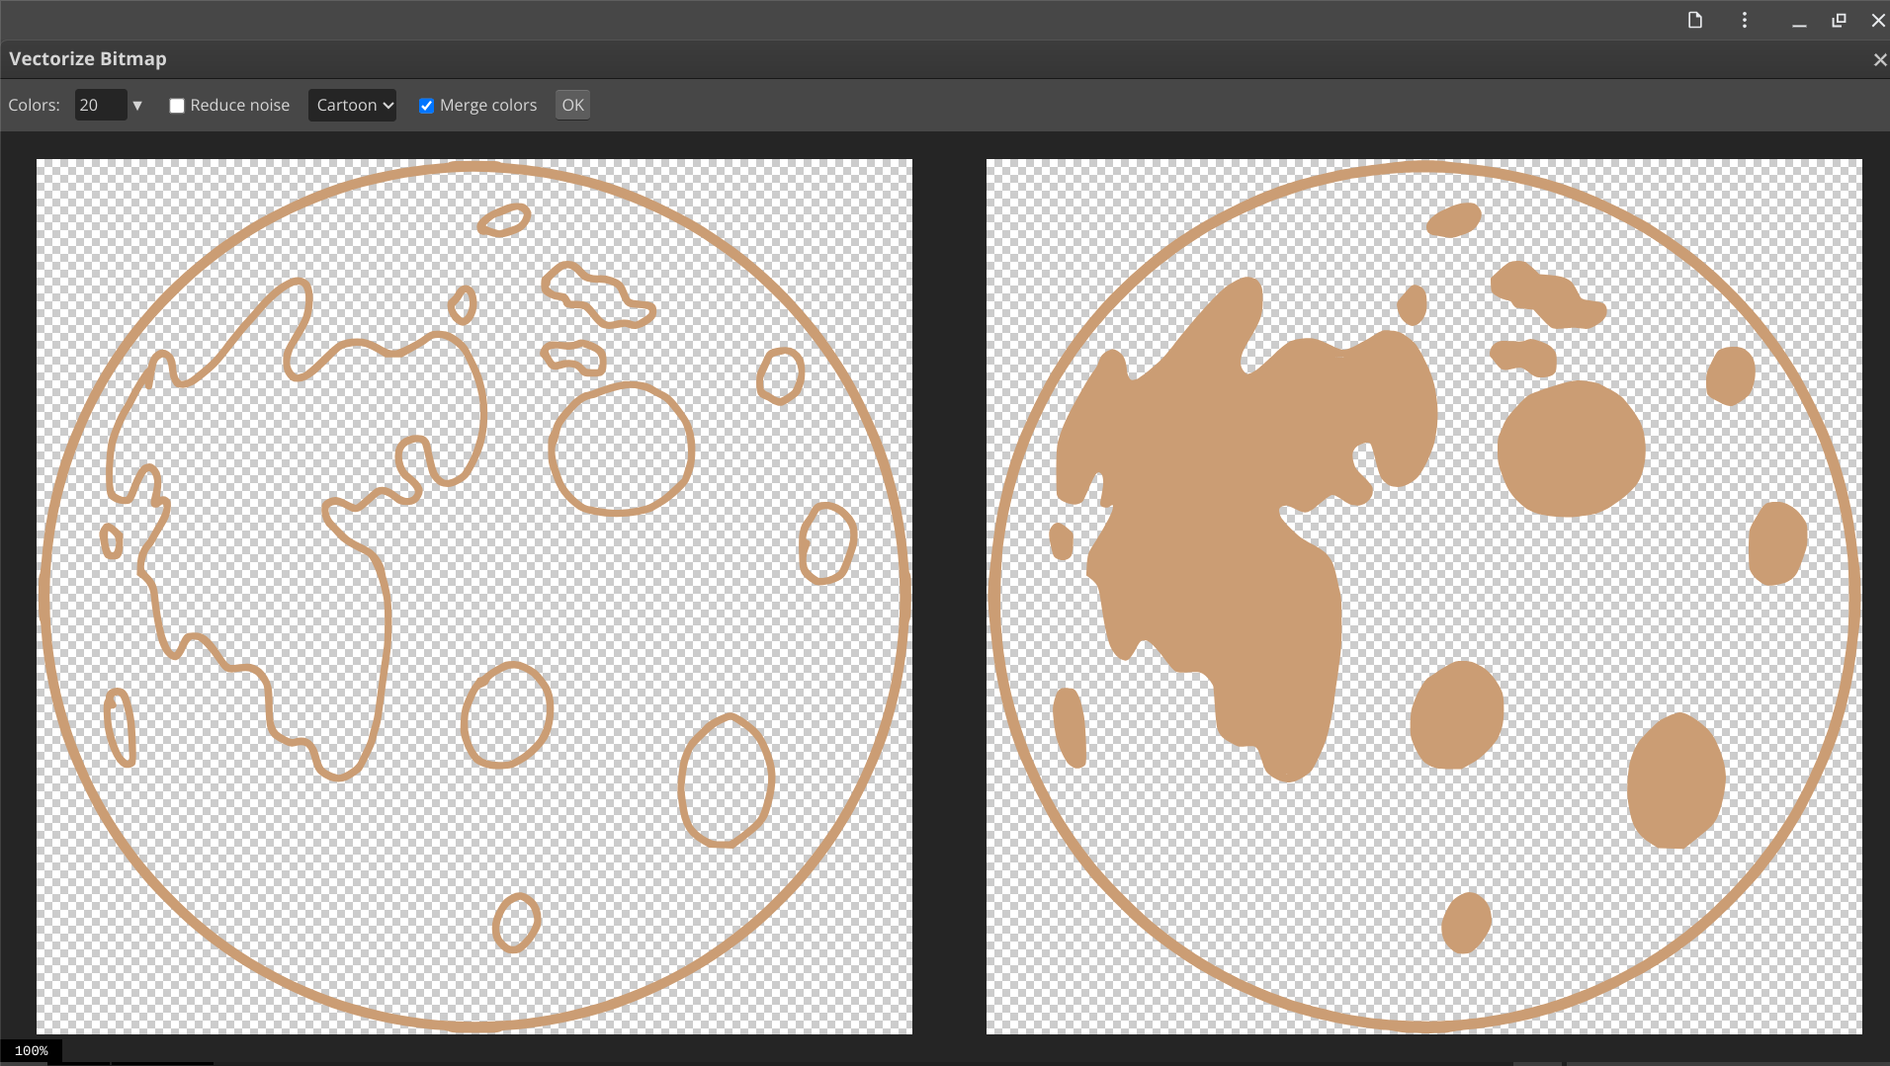The image size is (1890, 1066).
Task: Click the chevron on the Cartoon selector
Action: coord(386,105)
